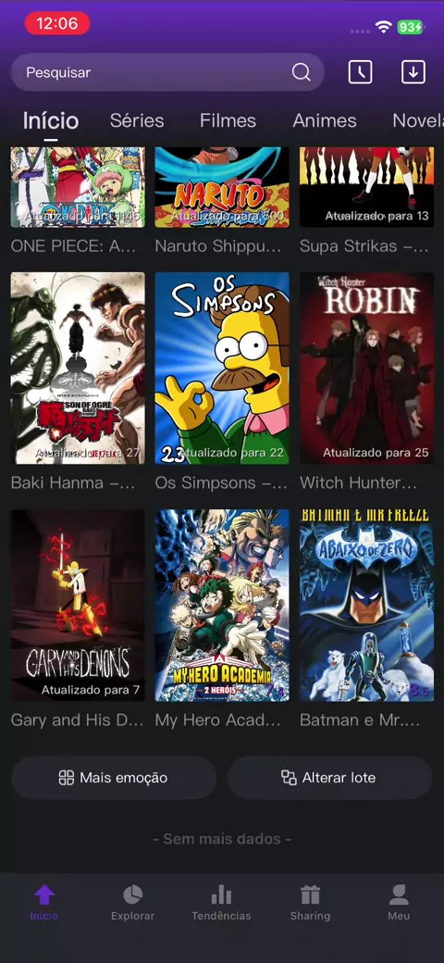This screenshot has width=444, height=963.
Task: Open Gary and His Demons poster
Action: (x=78, y=606)
